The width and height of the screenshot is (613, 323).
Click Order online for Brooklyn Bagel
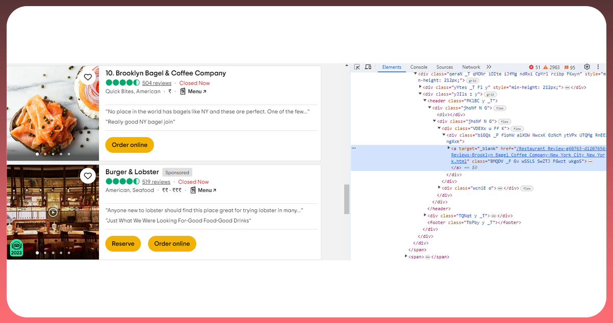(x=130, y=145)
